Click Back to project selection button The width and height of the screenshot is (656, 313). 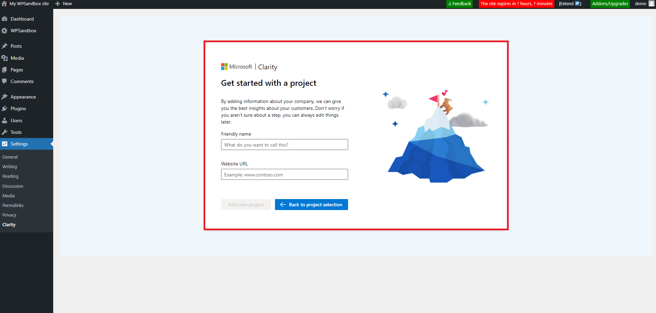(311, 205)
